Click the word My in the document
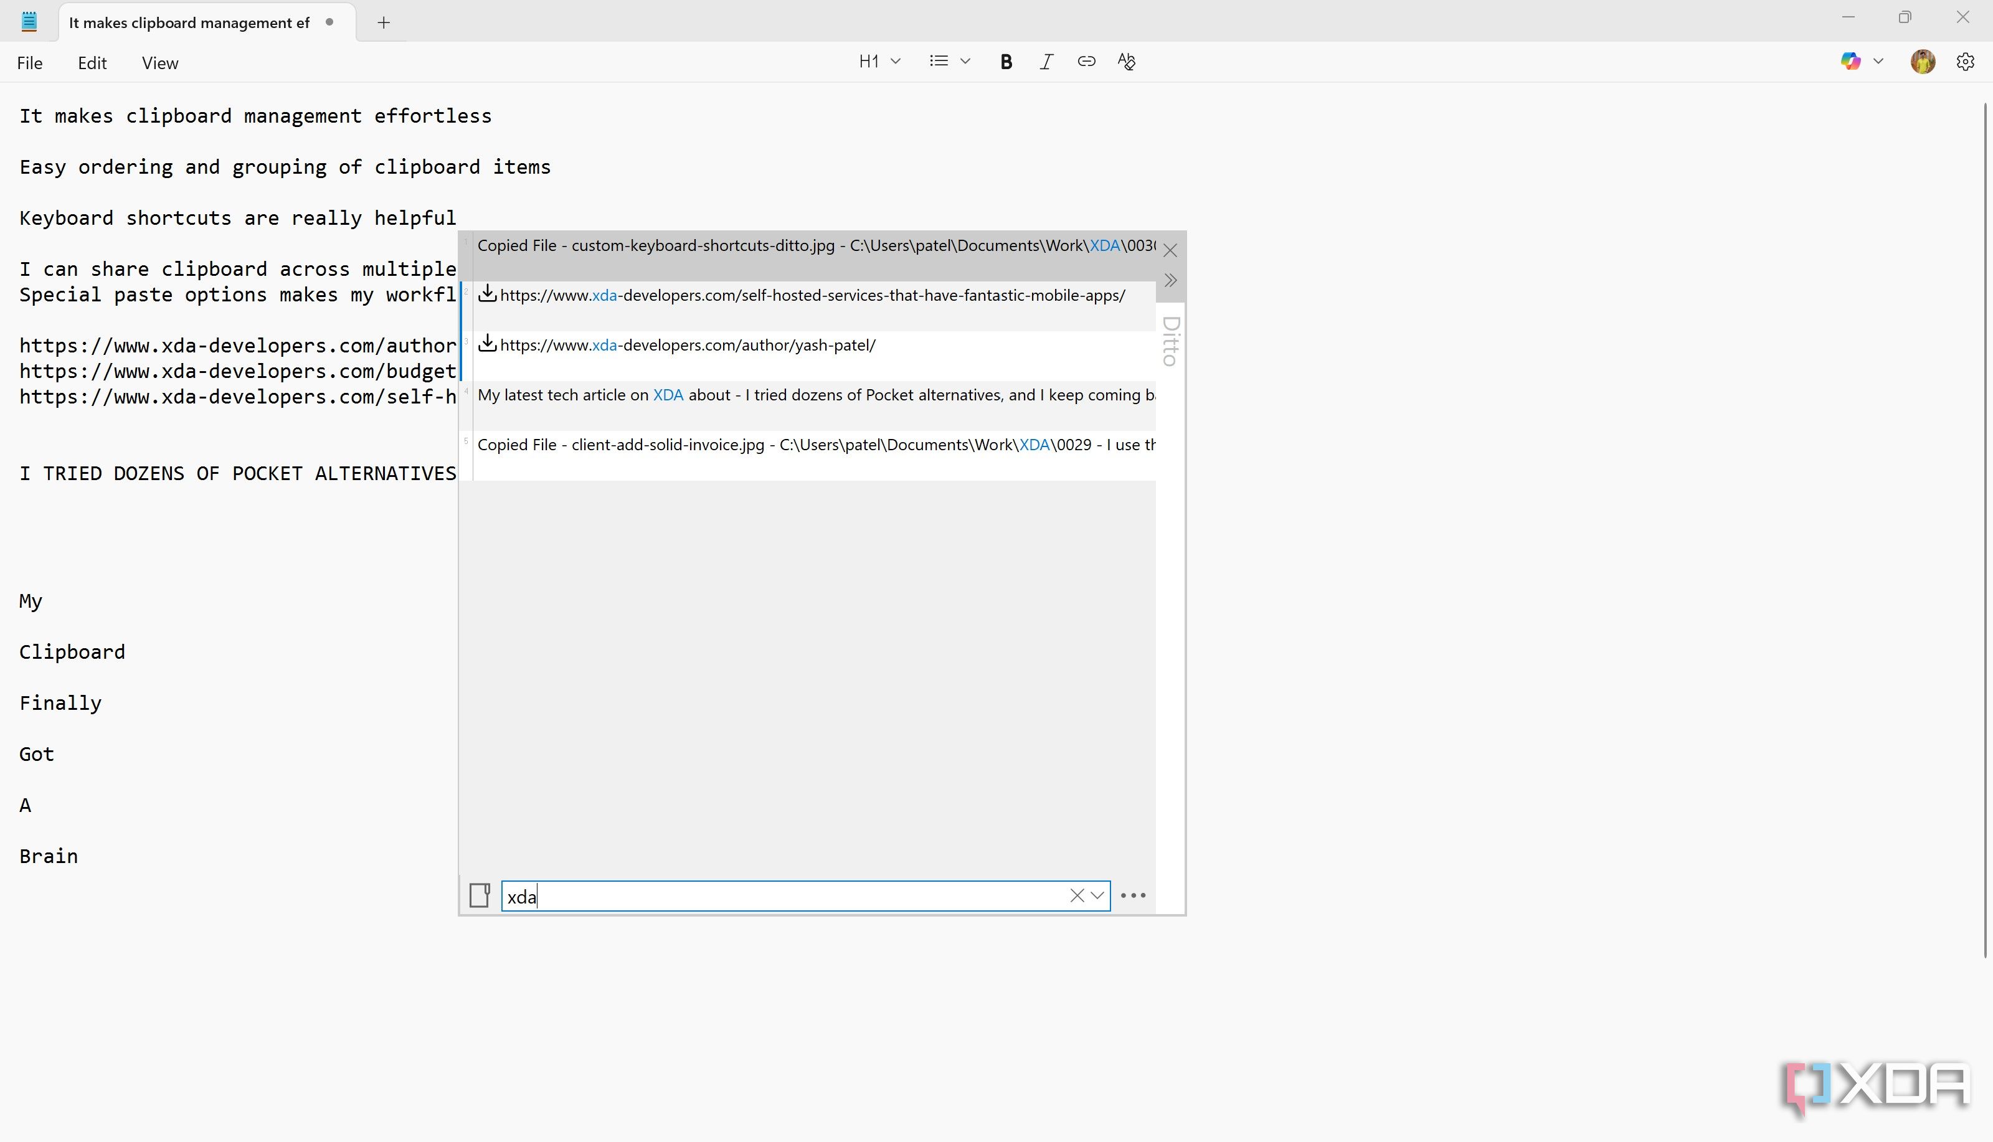1993x1142 pixels. pos(31,601)
